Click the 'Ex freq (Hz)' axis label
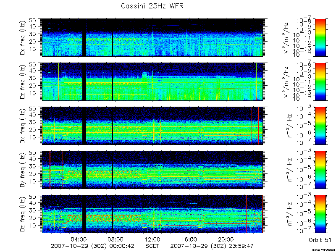 pos(23,38)
